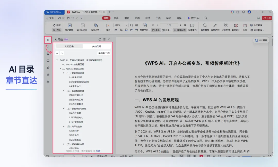Switch to the 插入 ribbon tab
Viewport: 278px width, 167px height.
click(x=116, y=18)
